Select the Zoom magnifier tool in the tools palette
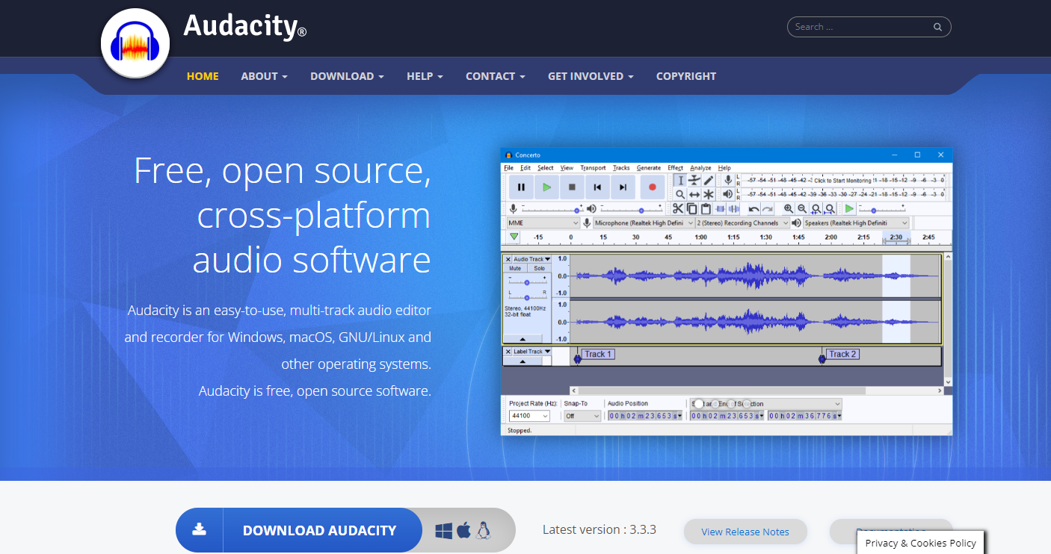Screen dimensions: 1051x554 pos(680,194)
